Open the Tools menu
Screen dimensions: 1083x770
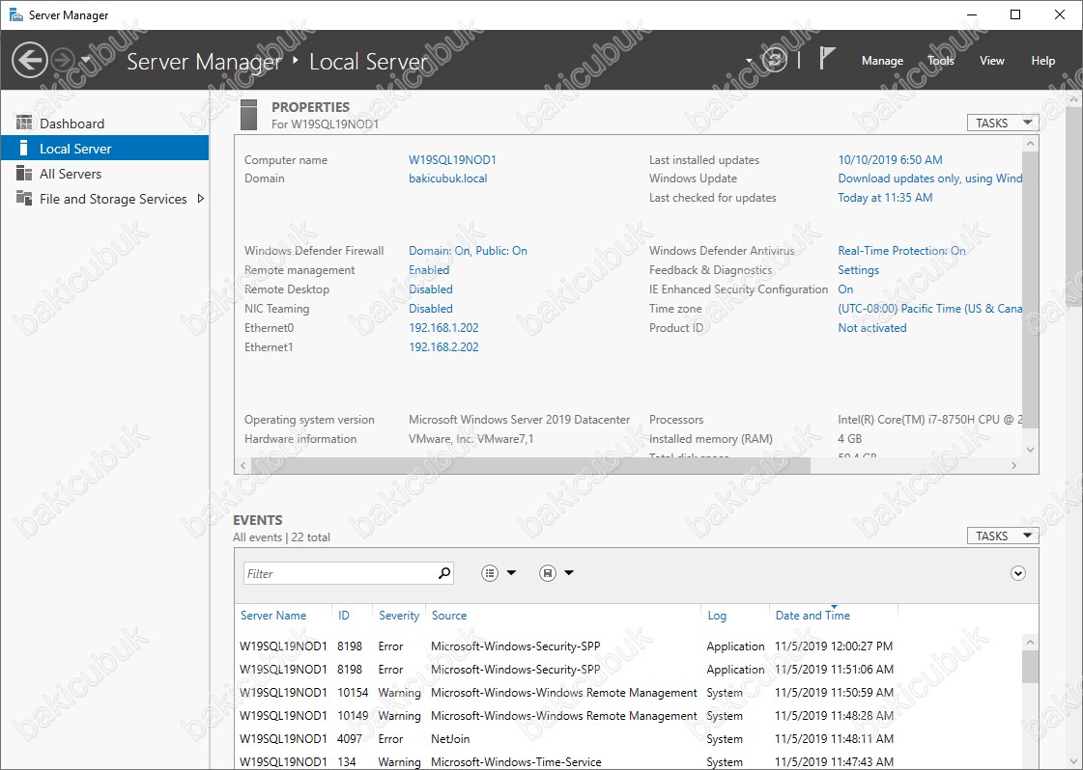[x=941, y=61]
